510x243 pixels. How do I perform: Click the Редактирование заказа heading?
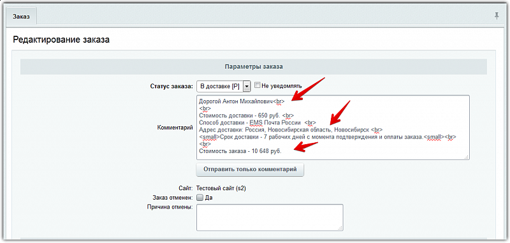[61, 40]
